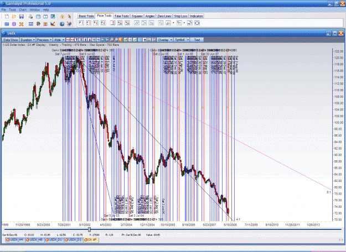The width and height of the screenshot is (346, 252).
Task: Click the blue up-arrow icon near Overlay
Action: pos(144,40)
